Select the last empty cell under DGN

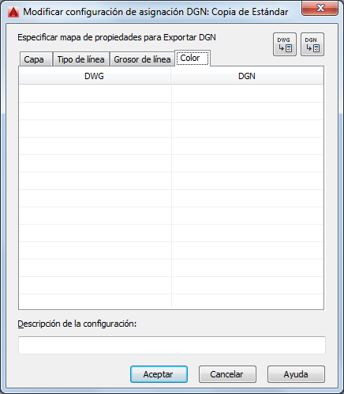point(248,301)
